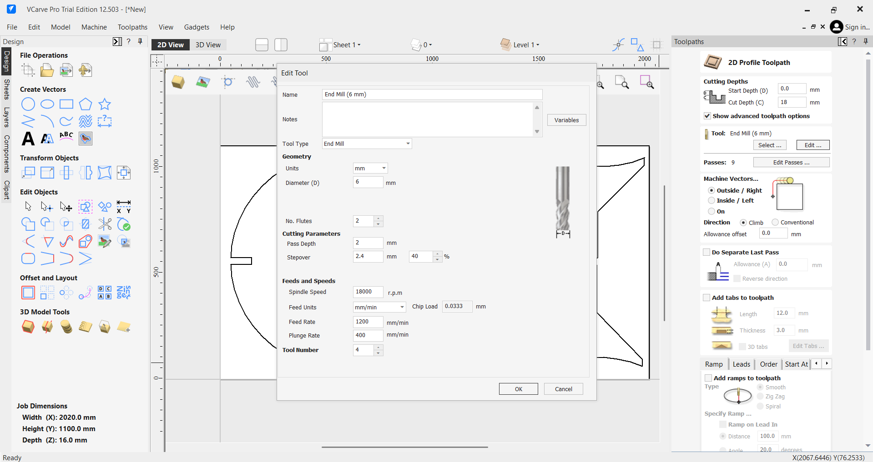
Task: Click OK in the Edit Tool dialog
Action: (519, 389)
